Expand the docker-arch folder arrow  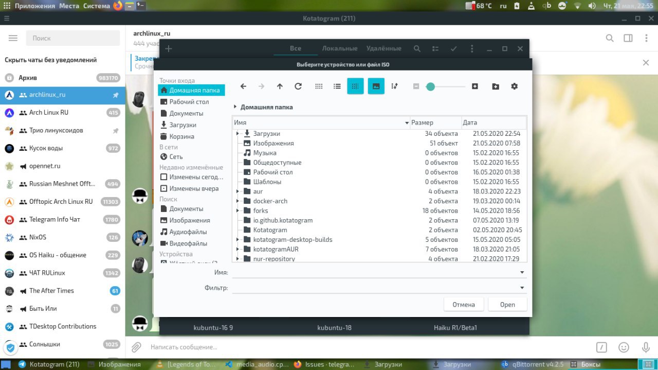tap(237, 201)
